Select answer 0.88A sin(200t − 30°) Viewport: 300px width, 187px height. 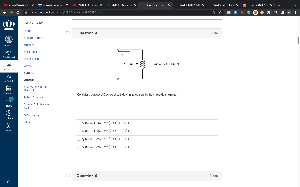click(79, 147)
